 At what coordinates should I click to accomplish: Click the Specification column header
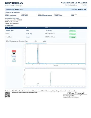pos(9,28)
